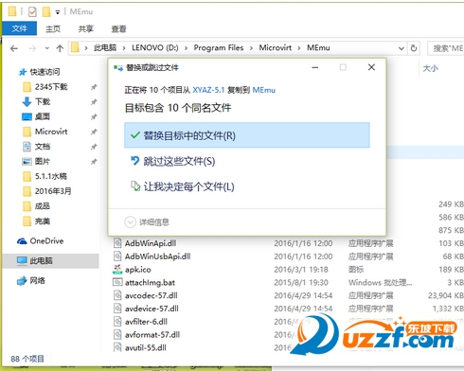Click the up one level arrow

pos(60,48)
